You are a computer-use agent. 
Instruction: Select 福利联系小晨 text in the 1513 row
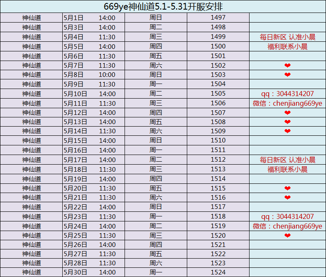tap(287, 170)
